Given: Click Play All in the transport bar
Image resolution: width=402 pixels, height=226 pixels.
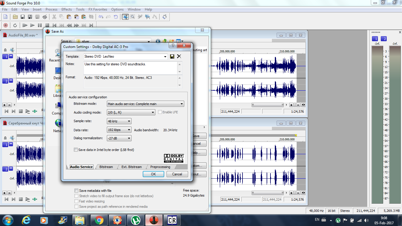Looking at the screenshot, I should 25,25.
